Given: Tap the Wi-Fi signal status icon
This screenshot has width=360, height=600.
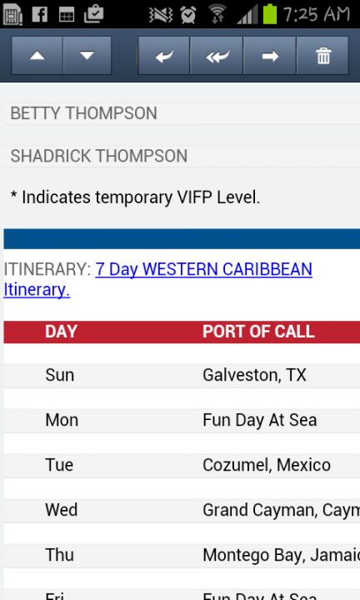Looking at the screenshot, I should pos(217,14).
